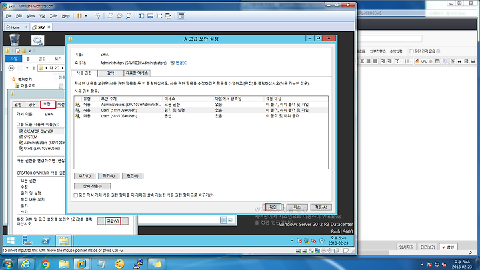
Task: Click the 제거(R) button
Action: pos(109,176)
